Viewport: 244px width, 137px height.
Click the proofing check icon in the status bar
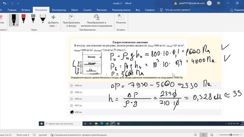click(x=34, y=135)
